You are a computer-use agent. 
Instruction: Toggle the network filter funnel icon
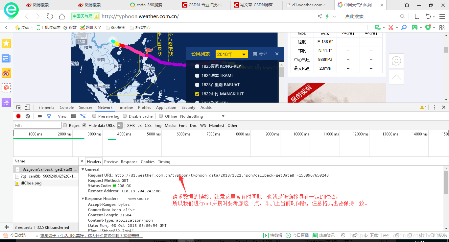(49, 116)
